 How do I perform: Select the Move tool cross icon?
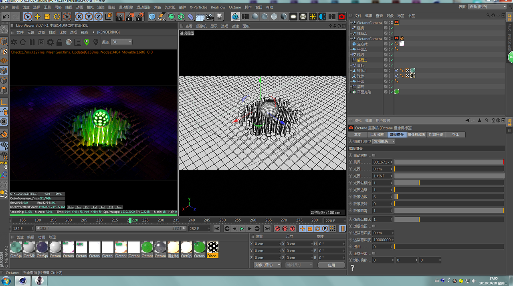point(37,16)
